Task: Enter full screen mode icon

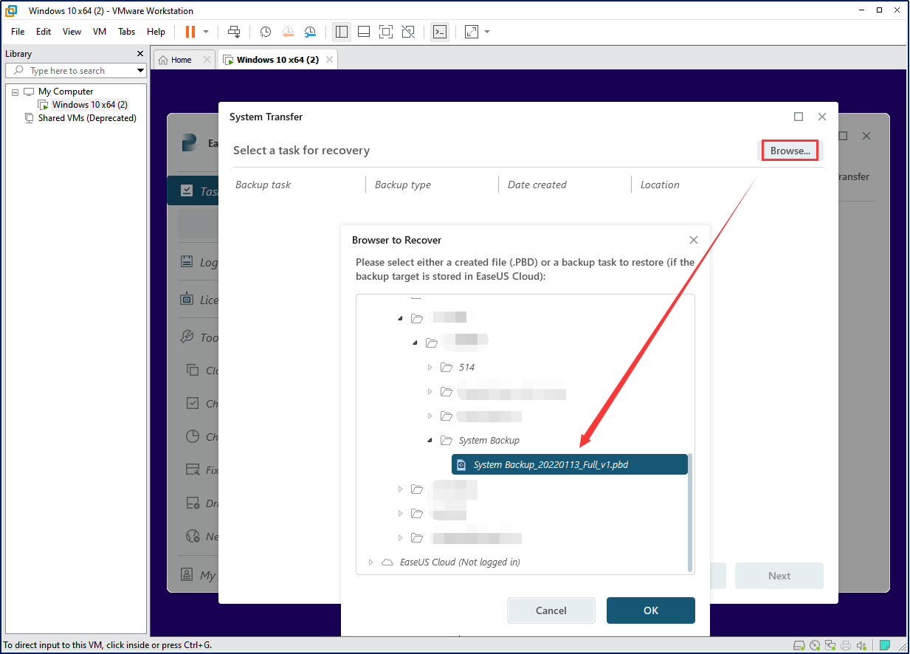Action: coord(386,32)
